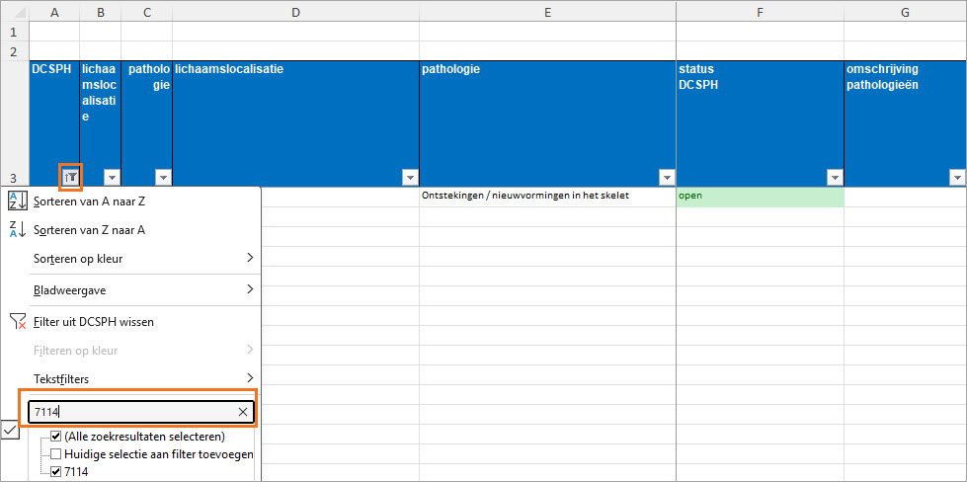Image resolution: width=967 pixels, height=482 pixels.
Task: Click the clear filter funnel icon
Action: 18,321
